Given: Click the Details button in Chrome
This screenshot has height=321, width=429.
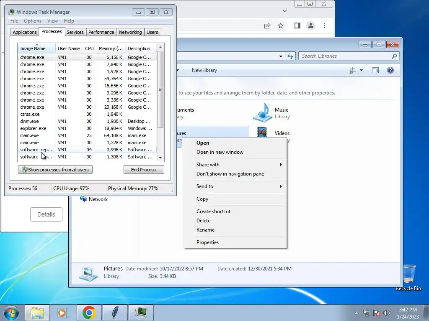Looking at the screenshot, I should pos(46,214).
